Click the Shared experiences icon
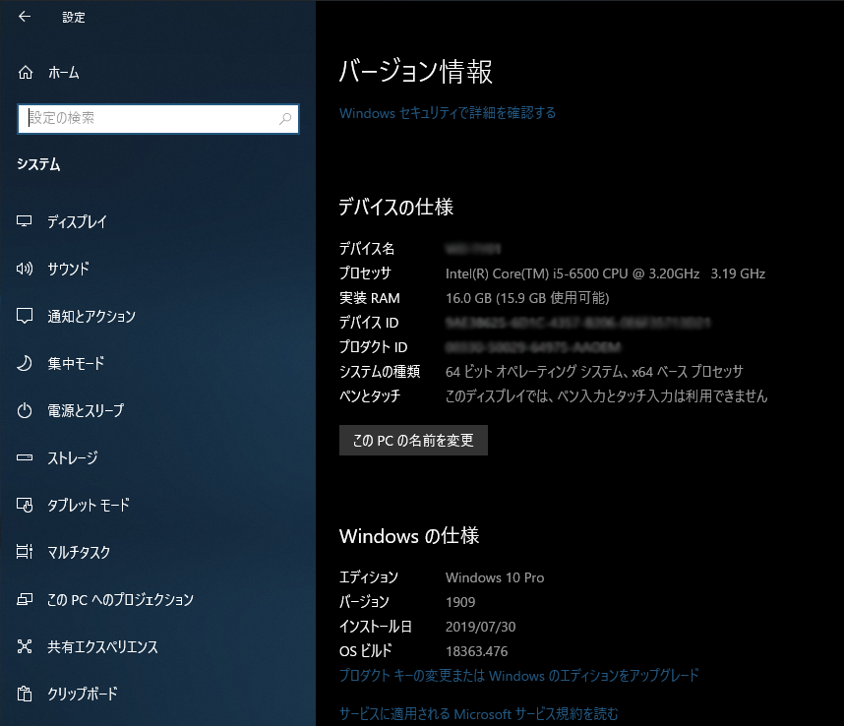 (x=25, y=646)
